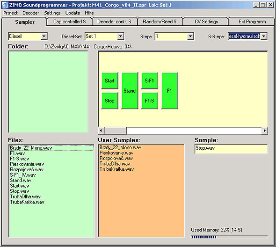Click the ZIMO app icon in title bar
276x247 pixels.
coord(5,5)
